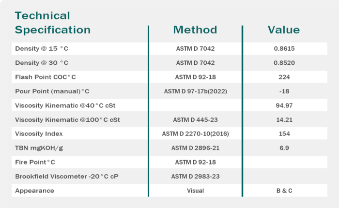The image size is (339, 208).
Task: Click the ASTM D 2983-23 method cell
Action: point(195,176)
